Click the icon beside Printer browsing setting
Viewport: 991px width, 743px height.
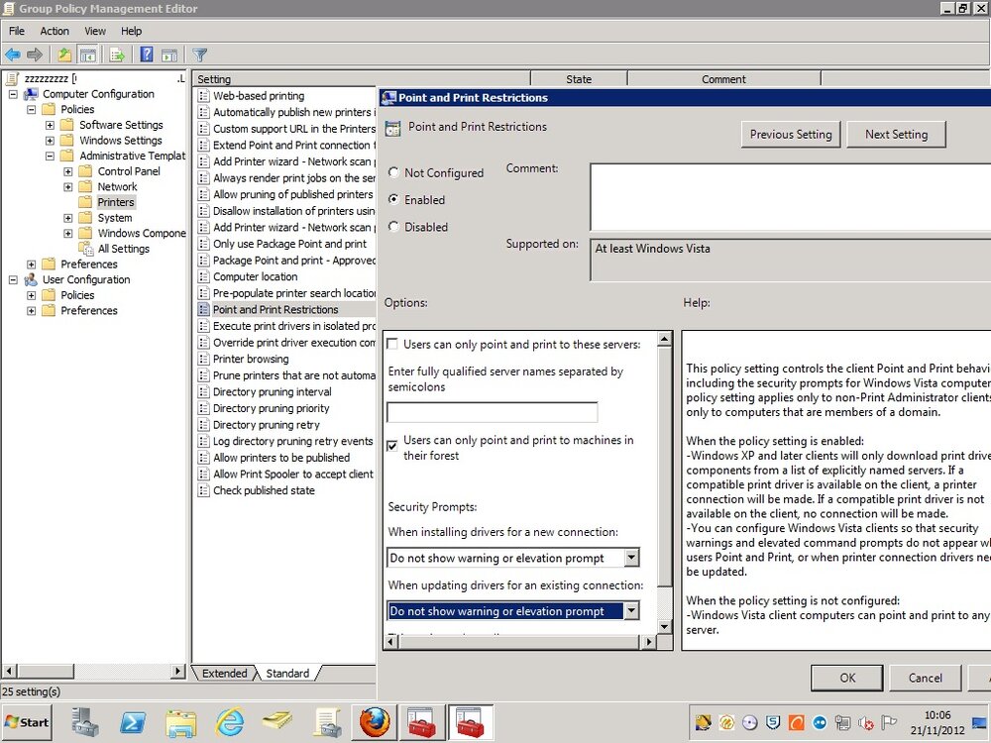click(203, 359)
